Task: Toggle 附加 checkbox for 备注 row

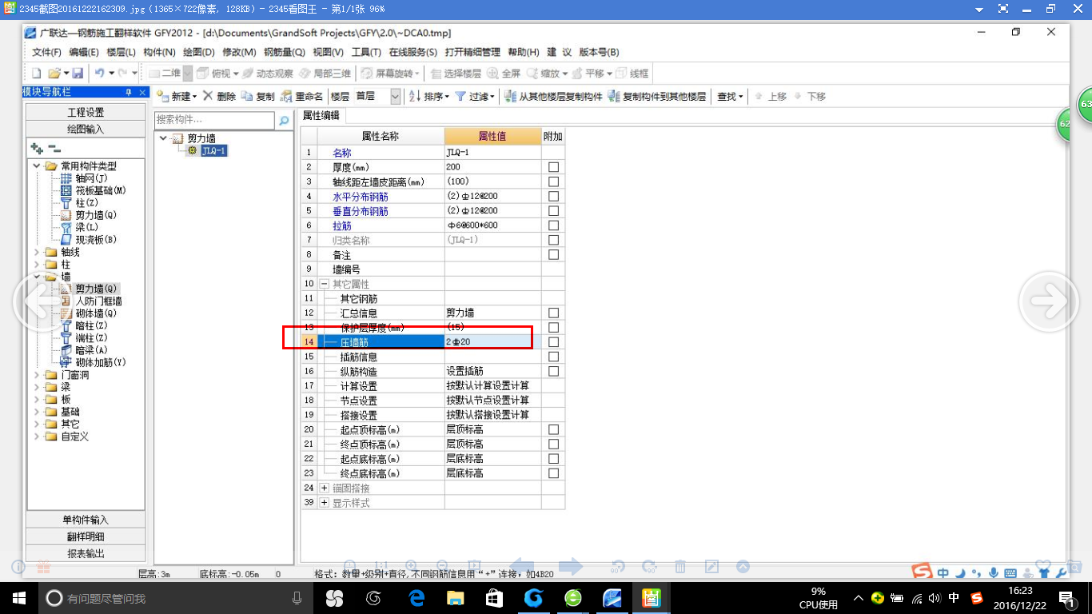Action: click(553, 254)
